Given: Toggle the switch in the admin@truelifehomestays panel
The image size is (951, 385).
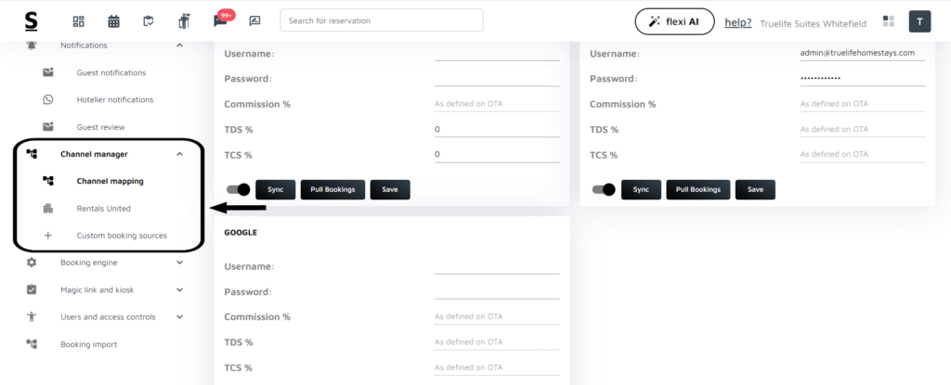Looking at the screenshot, I should tap(604, 189).
